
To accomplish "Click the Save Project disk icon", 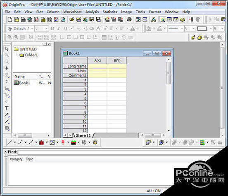I will click(91, 19).
